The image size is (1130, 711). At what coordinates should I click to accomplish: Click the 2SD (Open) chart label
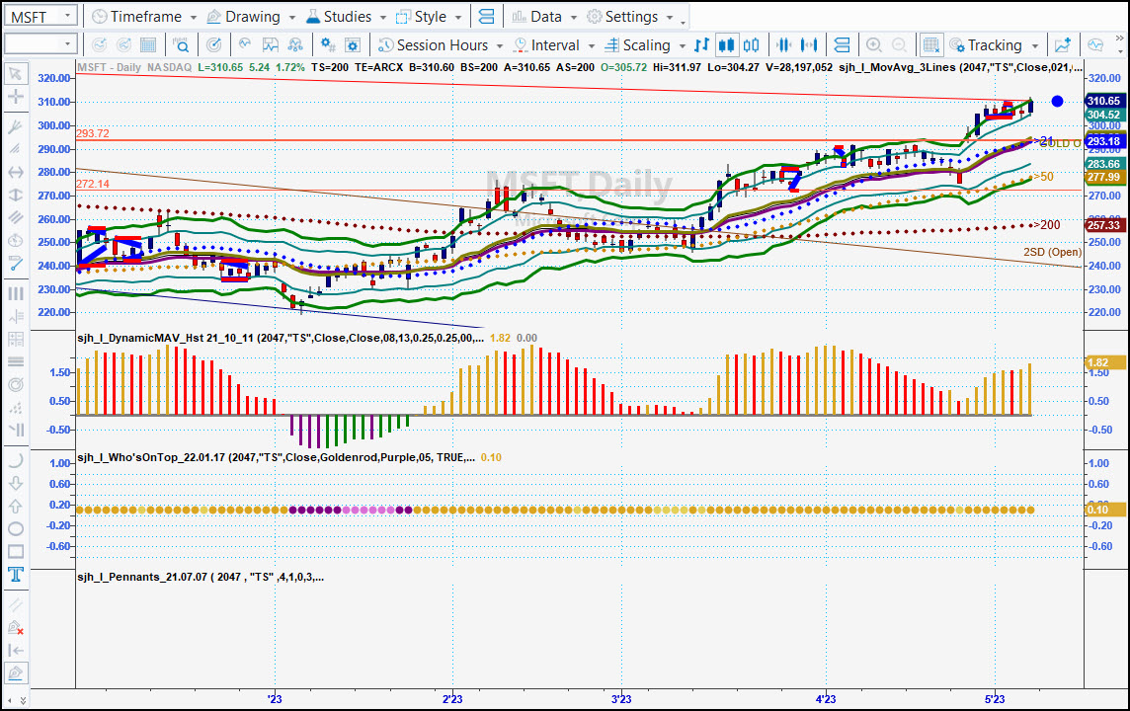pos(1053,252)
